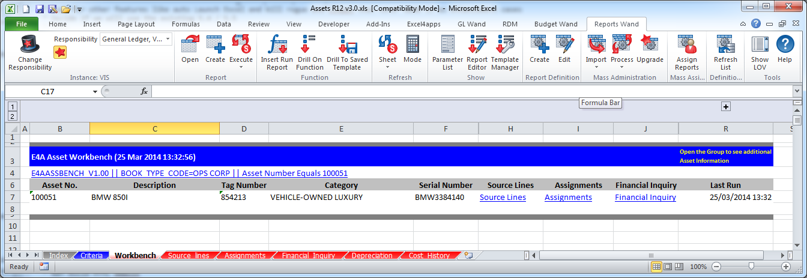Click the star favorite icon under Responsibility

point(60,52)
